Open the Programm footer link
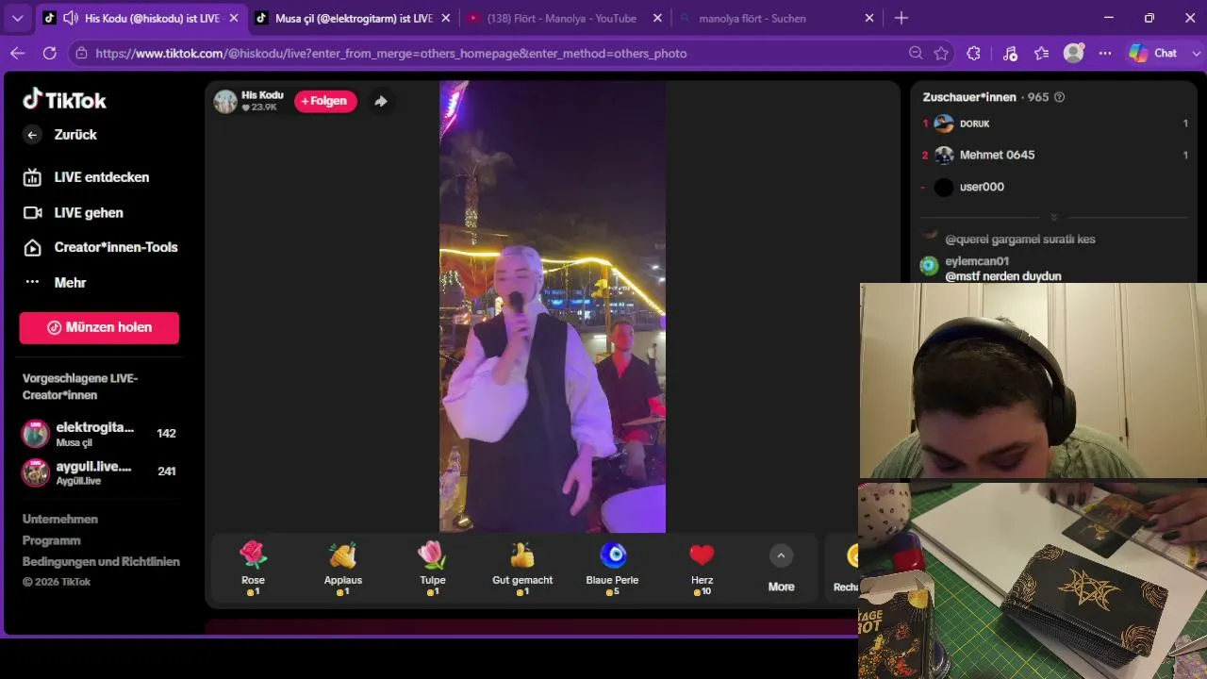Viewport: 1207px width, 679px height. [x=52, y=540]
